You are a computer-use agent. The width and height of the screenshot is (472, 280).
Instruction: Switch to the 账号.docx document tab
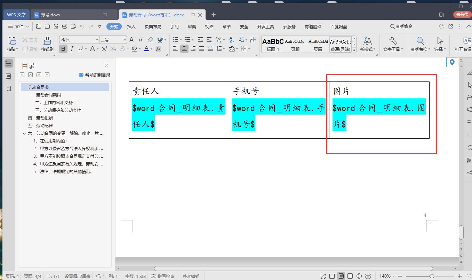(x=50, y=15)
